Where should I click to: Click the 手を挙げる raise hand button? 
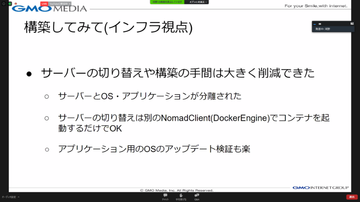tap(181, 197)
